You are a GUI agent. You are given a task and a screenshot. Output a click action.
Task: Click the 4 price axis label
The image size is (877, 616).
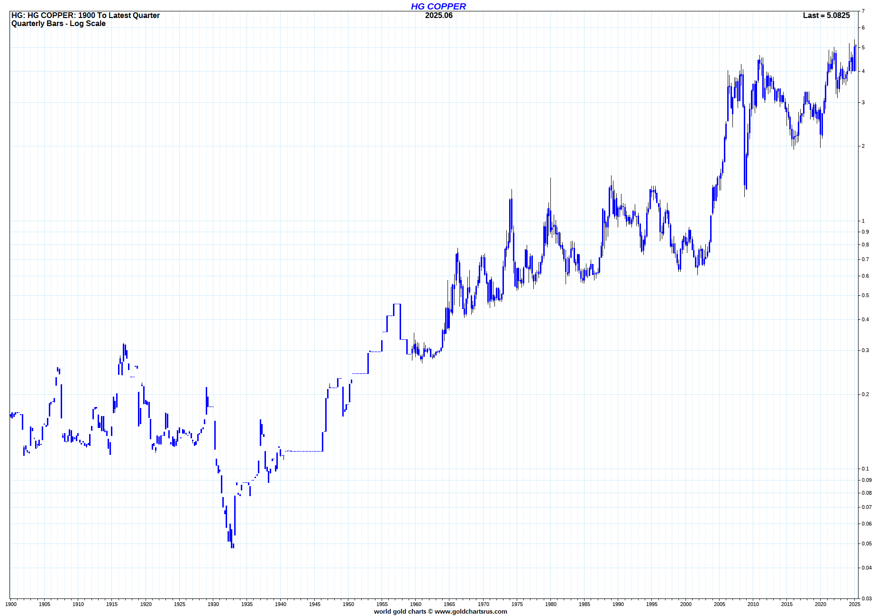click(x=863, y=71)
